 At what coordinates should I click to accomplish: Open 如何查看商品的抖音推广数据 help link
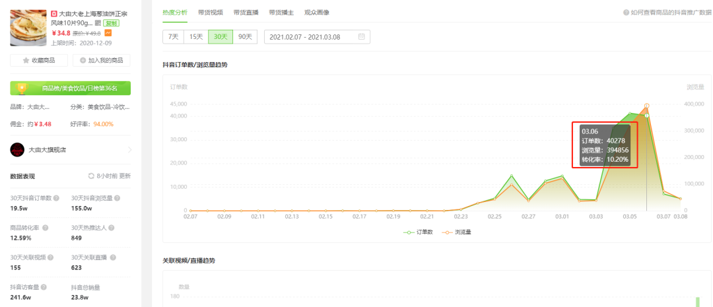tap(671, 13)
